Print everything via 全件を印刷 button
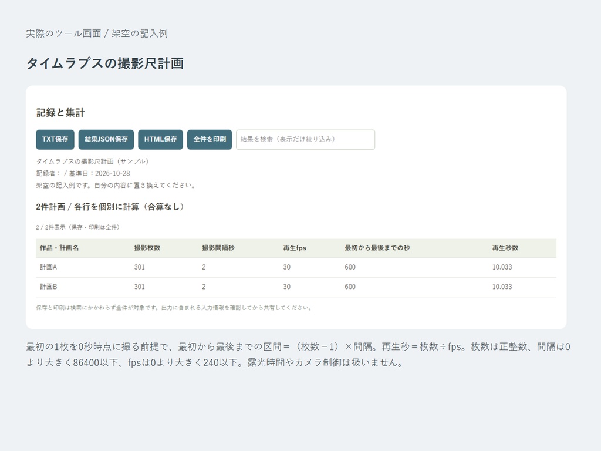Screen dimensions: 601x451 tap(210, 139)
